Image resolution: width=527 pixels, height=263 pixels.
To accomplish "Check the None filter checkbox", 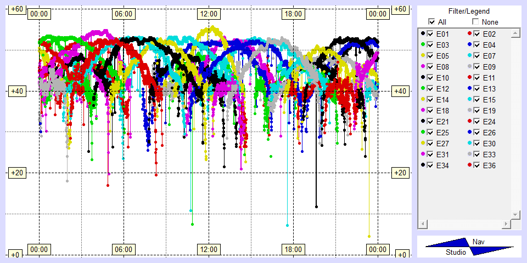I will click(475, 22).
